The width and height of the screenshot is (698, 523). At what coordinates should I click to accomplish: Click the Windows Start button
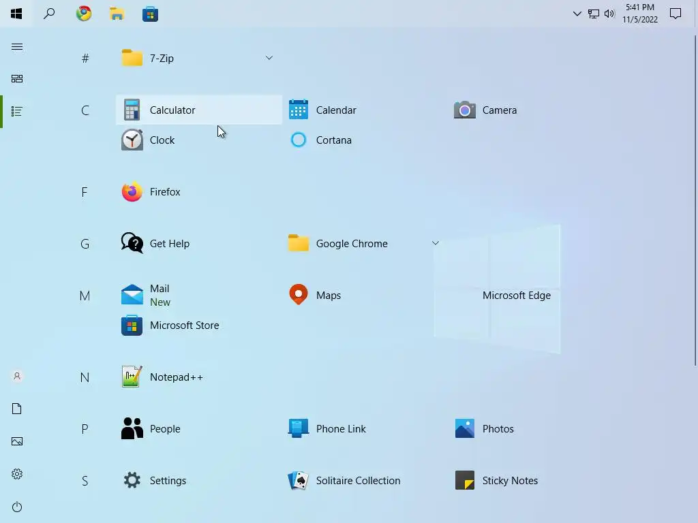(16, 14)
